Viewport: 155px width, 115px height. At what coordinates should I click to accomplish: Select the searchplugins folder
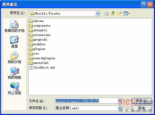click(42, 58)
